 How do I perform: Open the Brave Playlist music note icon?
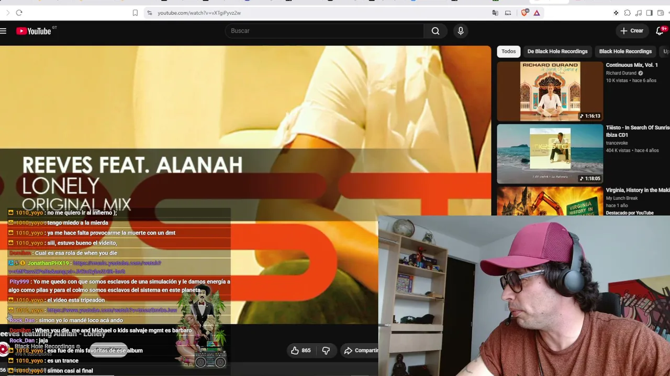click(638, 13)
